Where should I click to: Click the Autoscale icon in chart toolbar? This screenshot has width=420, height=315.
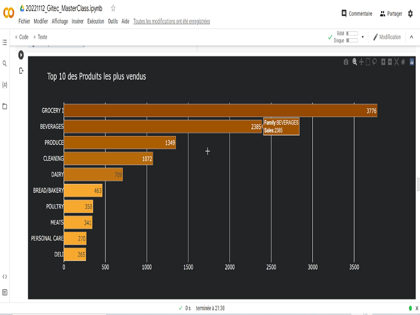396,62
